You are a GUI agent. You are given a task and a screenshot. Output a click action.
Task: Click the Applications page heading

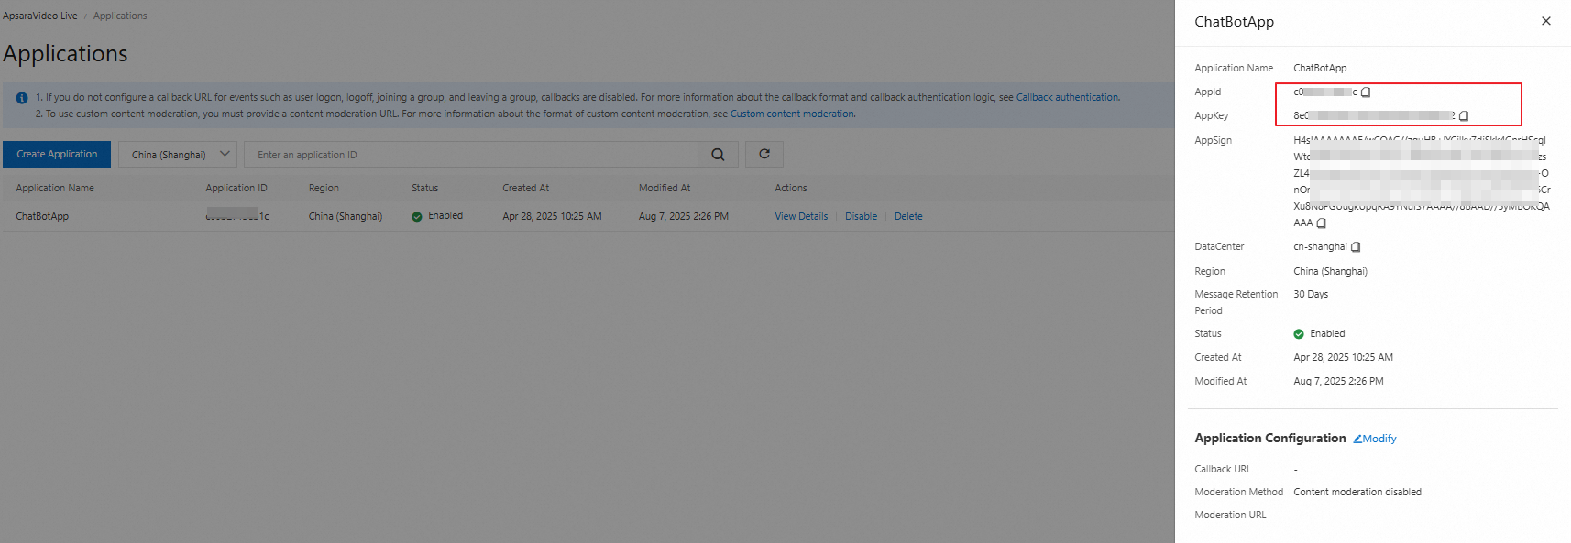[x=65, y=54]
